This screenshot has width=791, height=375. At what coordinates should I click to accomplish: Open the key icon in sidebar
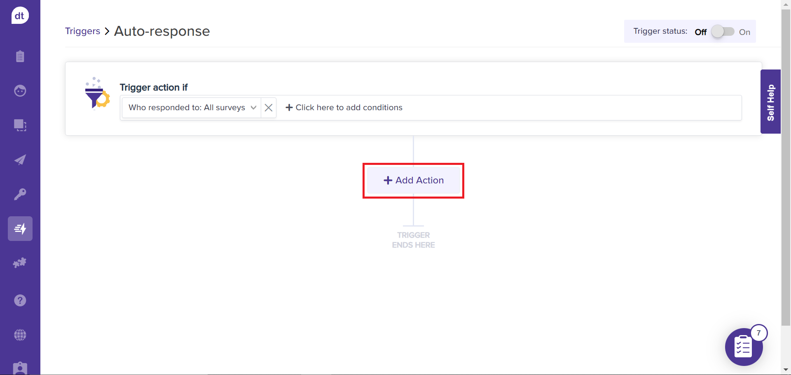click(x=20, y=194)
